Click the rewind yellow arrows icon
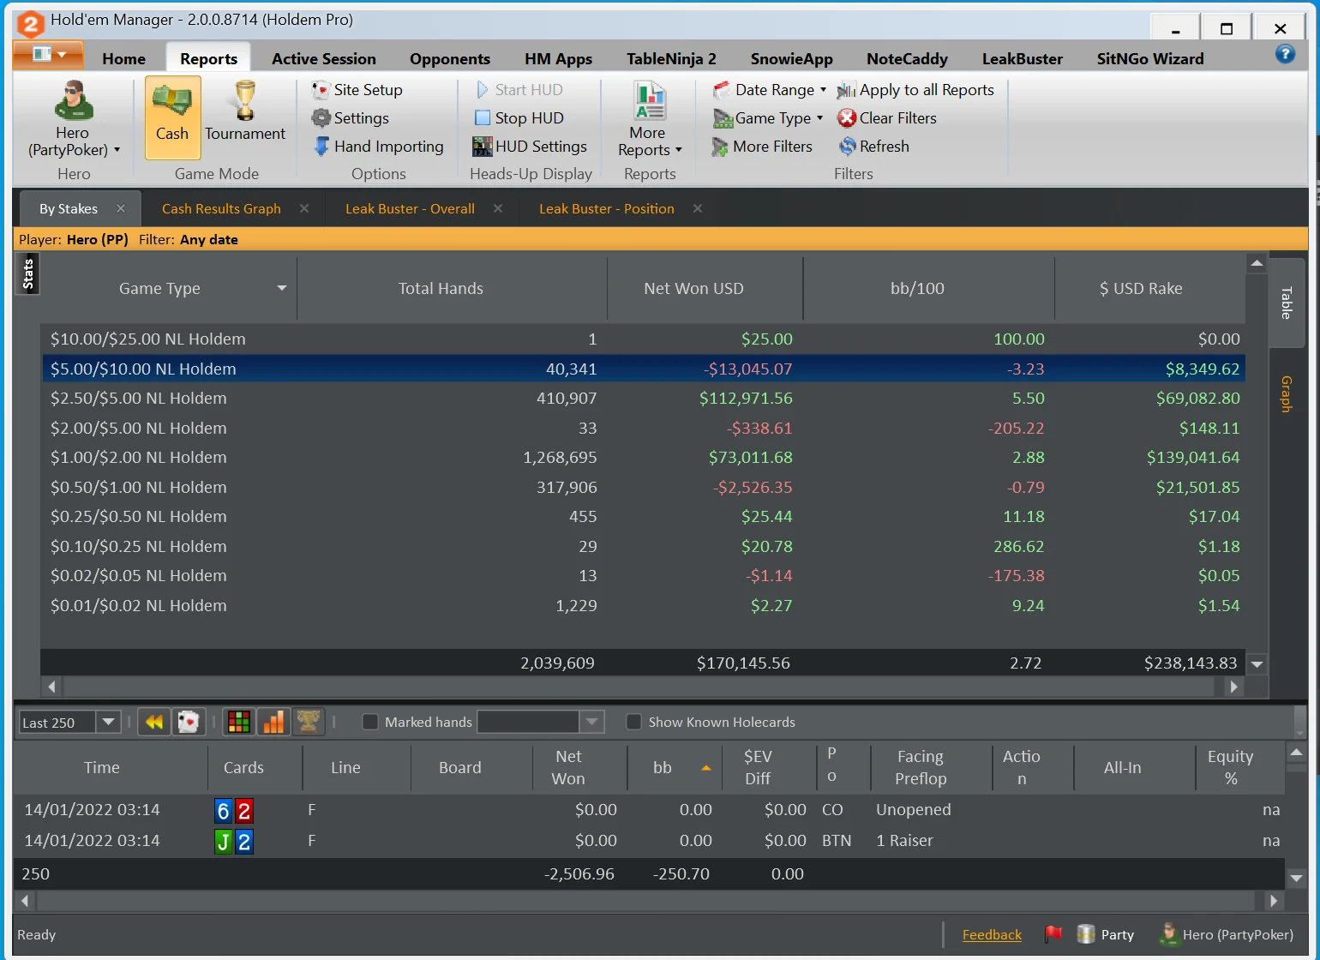The image size is (1320, 960). pyautogui.click(x=154, y=723)
